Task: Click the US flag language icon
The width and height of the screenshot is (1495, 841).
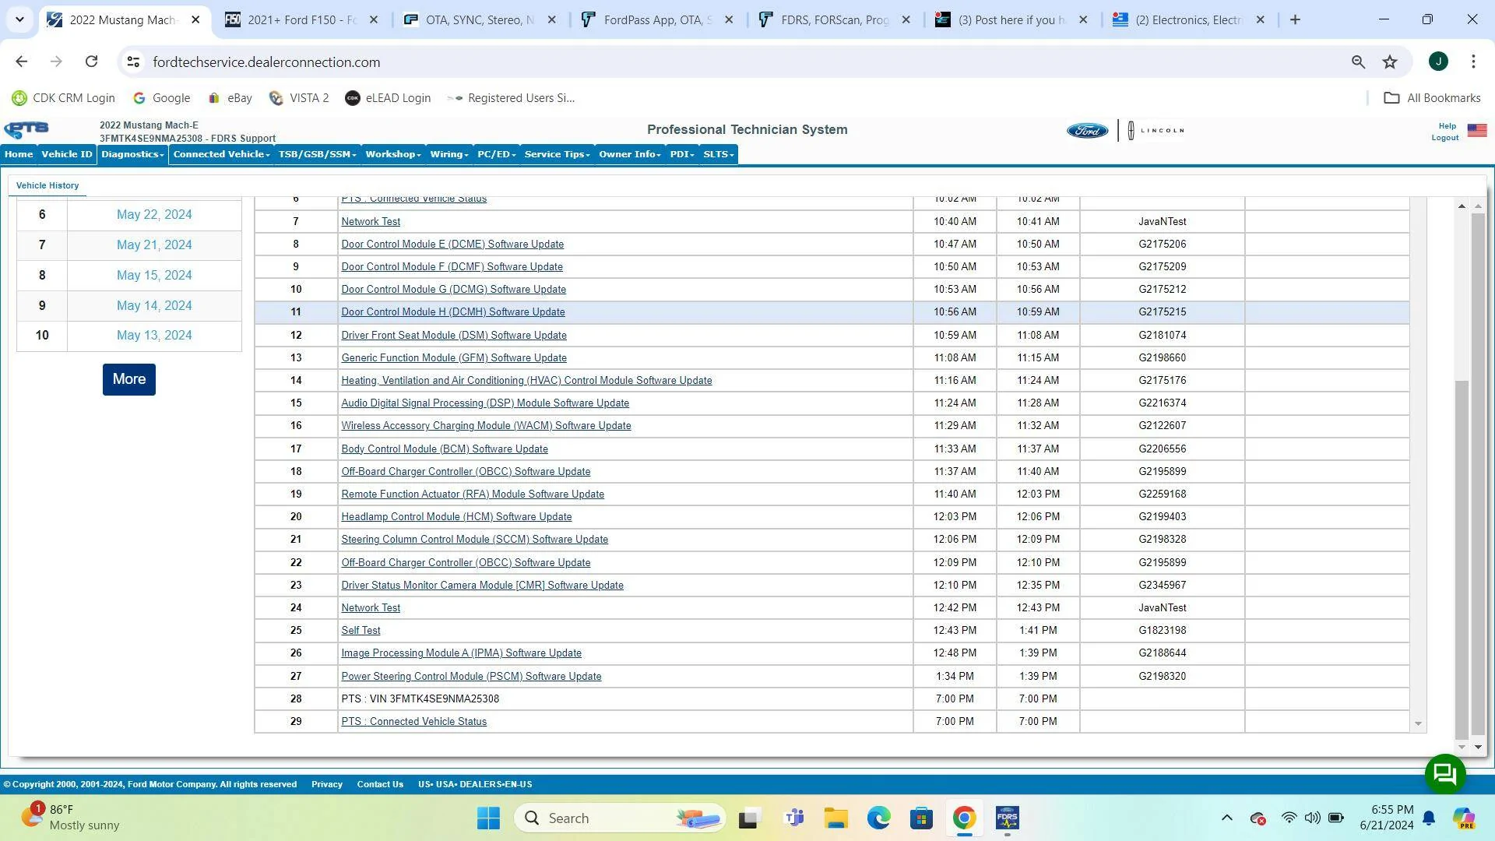Action: click(1477, 131)
